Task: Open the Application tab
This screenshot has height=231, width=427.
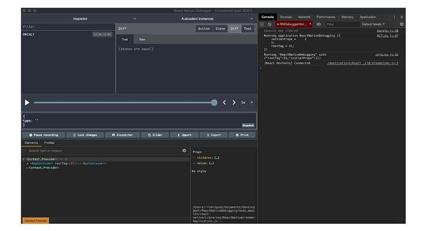Action: tap(368, 17)
